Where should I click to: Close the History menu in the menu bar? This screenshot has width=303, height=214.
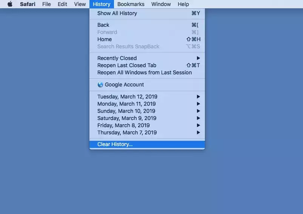[102, 4]
